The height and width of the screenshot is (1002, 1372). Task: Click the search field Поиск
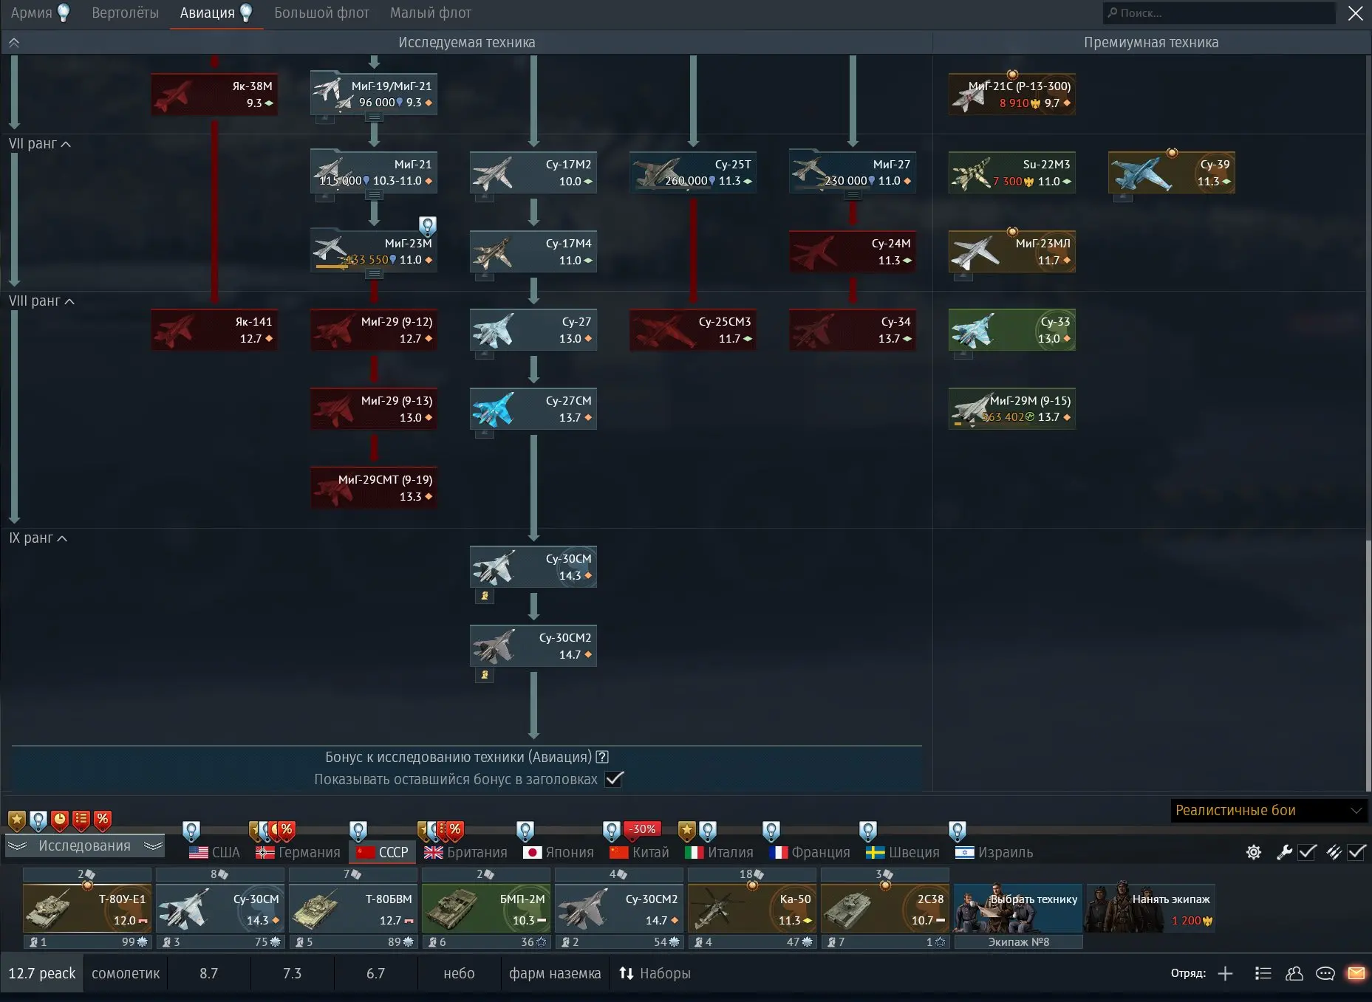click(x=1219, y=13)
